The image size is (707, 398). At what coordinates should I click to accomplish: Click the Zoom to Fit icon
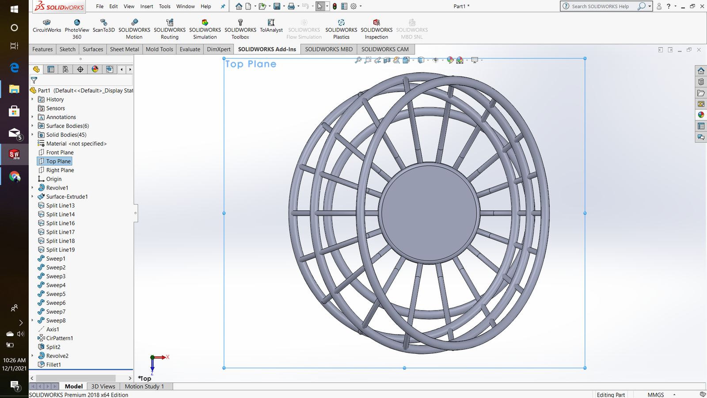(x=358, y=60)
